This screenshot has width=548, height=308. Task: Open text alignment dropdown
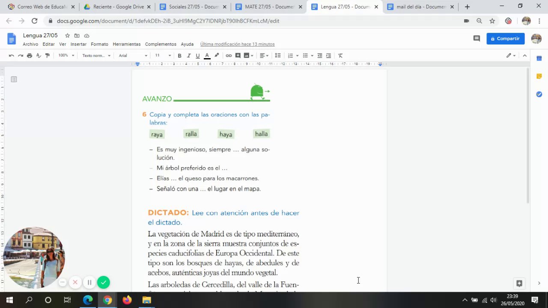pyautogui.click(x=264, y=56)
